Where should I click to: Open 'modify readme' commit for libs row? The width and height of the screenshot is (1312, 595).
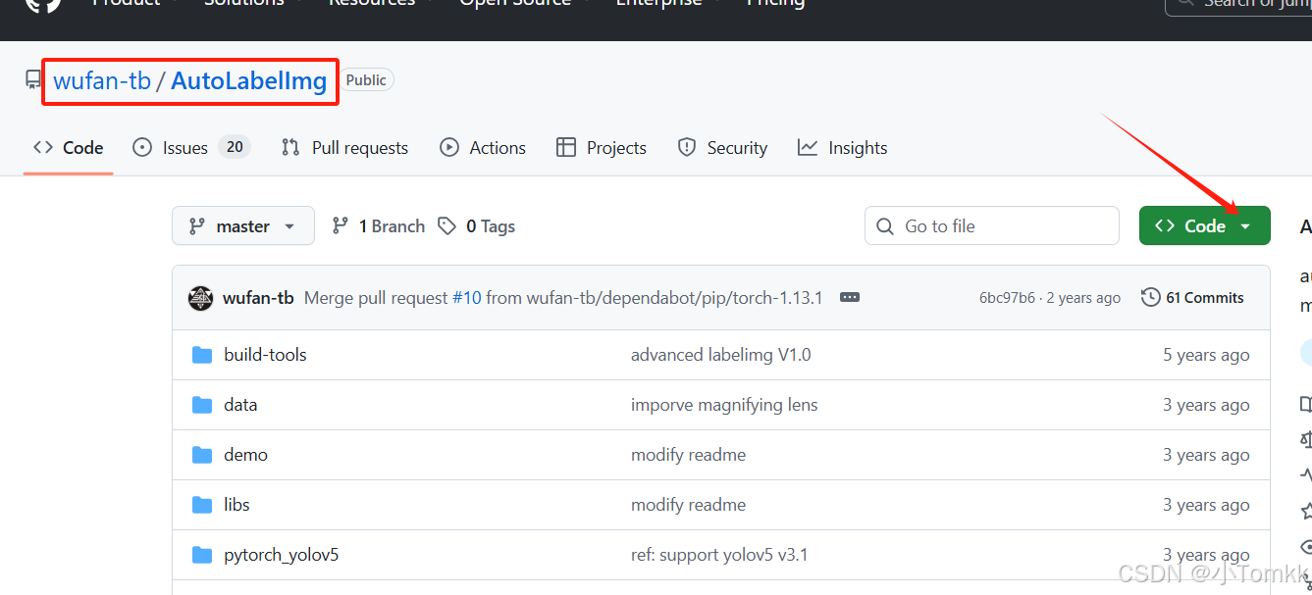pyautogui.click(x=688, y=505)
